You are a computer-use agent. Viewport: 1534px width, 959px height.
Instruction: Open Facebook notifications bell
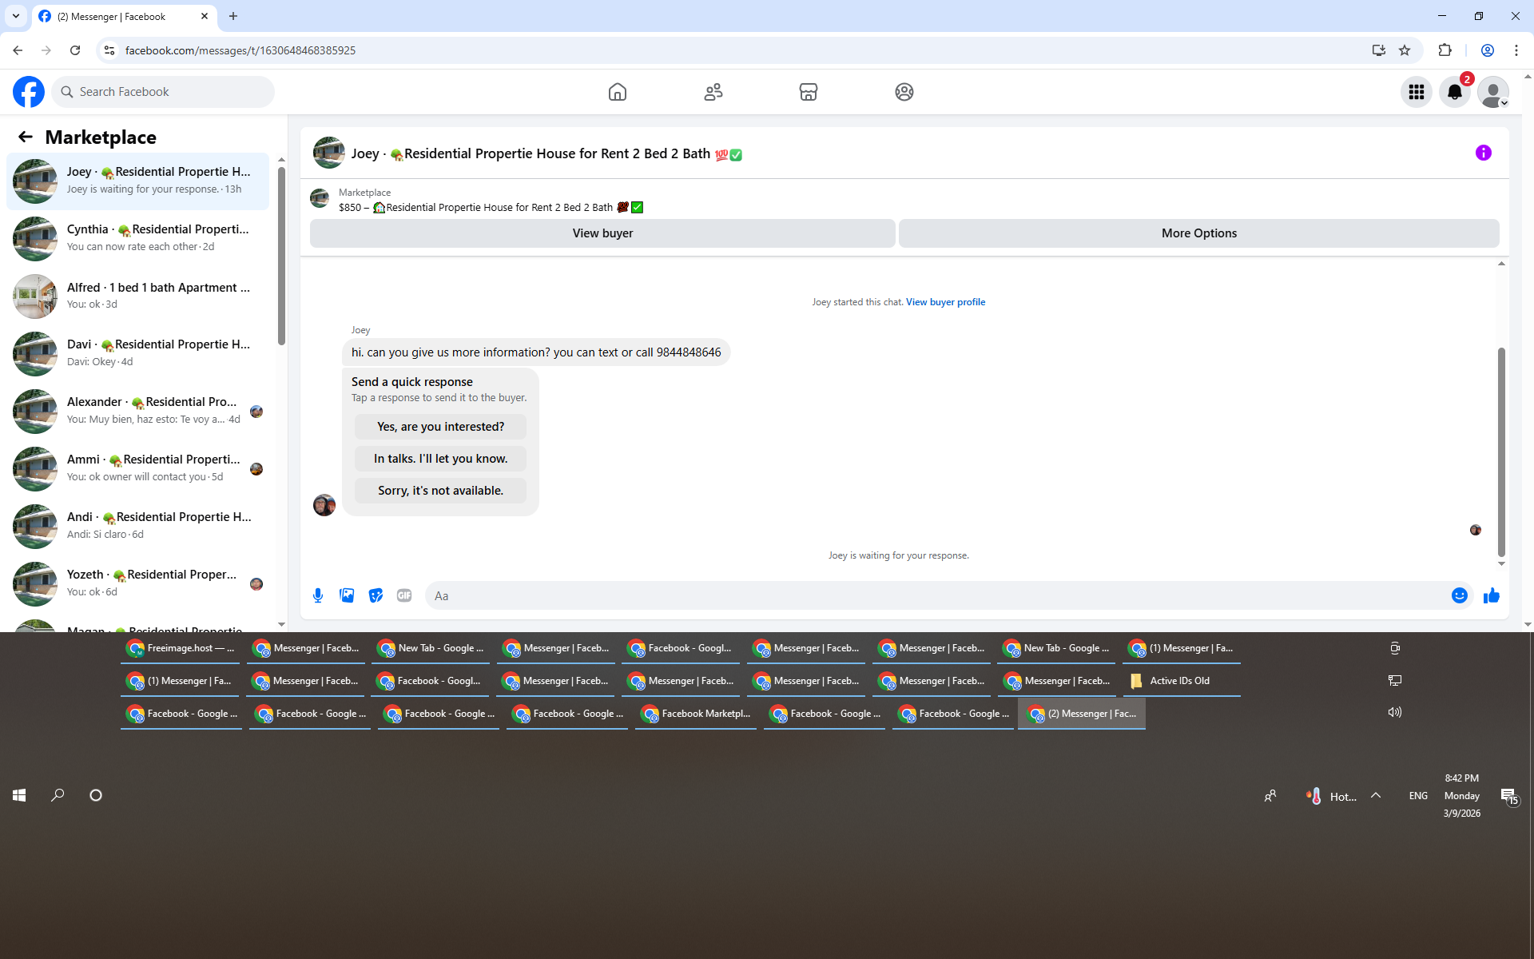[1454, 92]
